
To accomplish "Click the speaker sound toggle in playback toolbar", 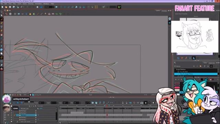I will (21, 103).
